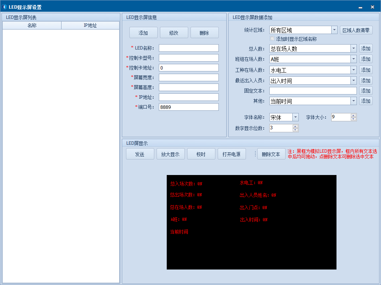Focus the 端口号 input field
381x285 pixels.
coord(189,107)
